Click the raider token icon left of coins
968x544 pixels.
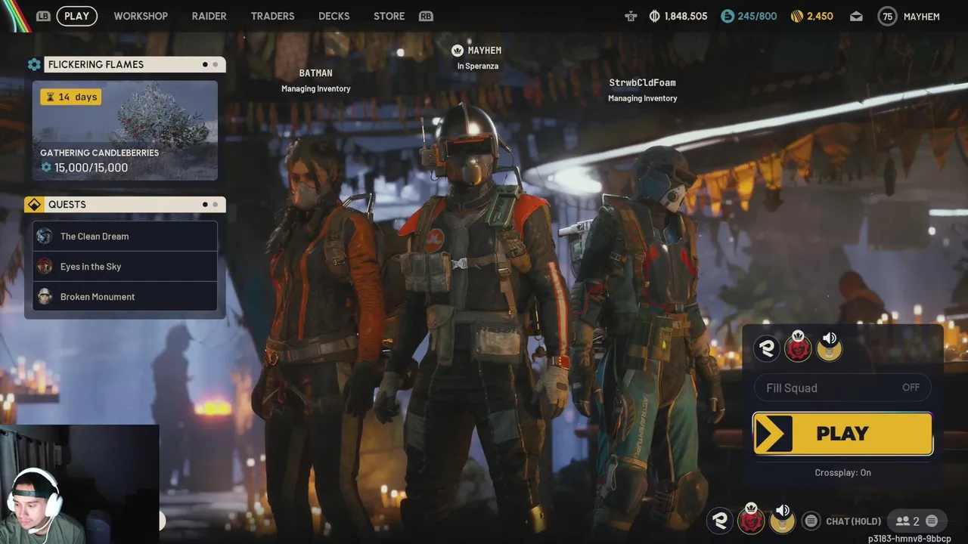click(x=631, y=16)
